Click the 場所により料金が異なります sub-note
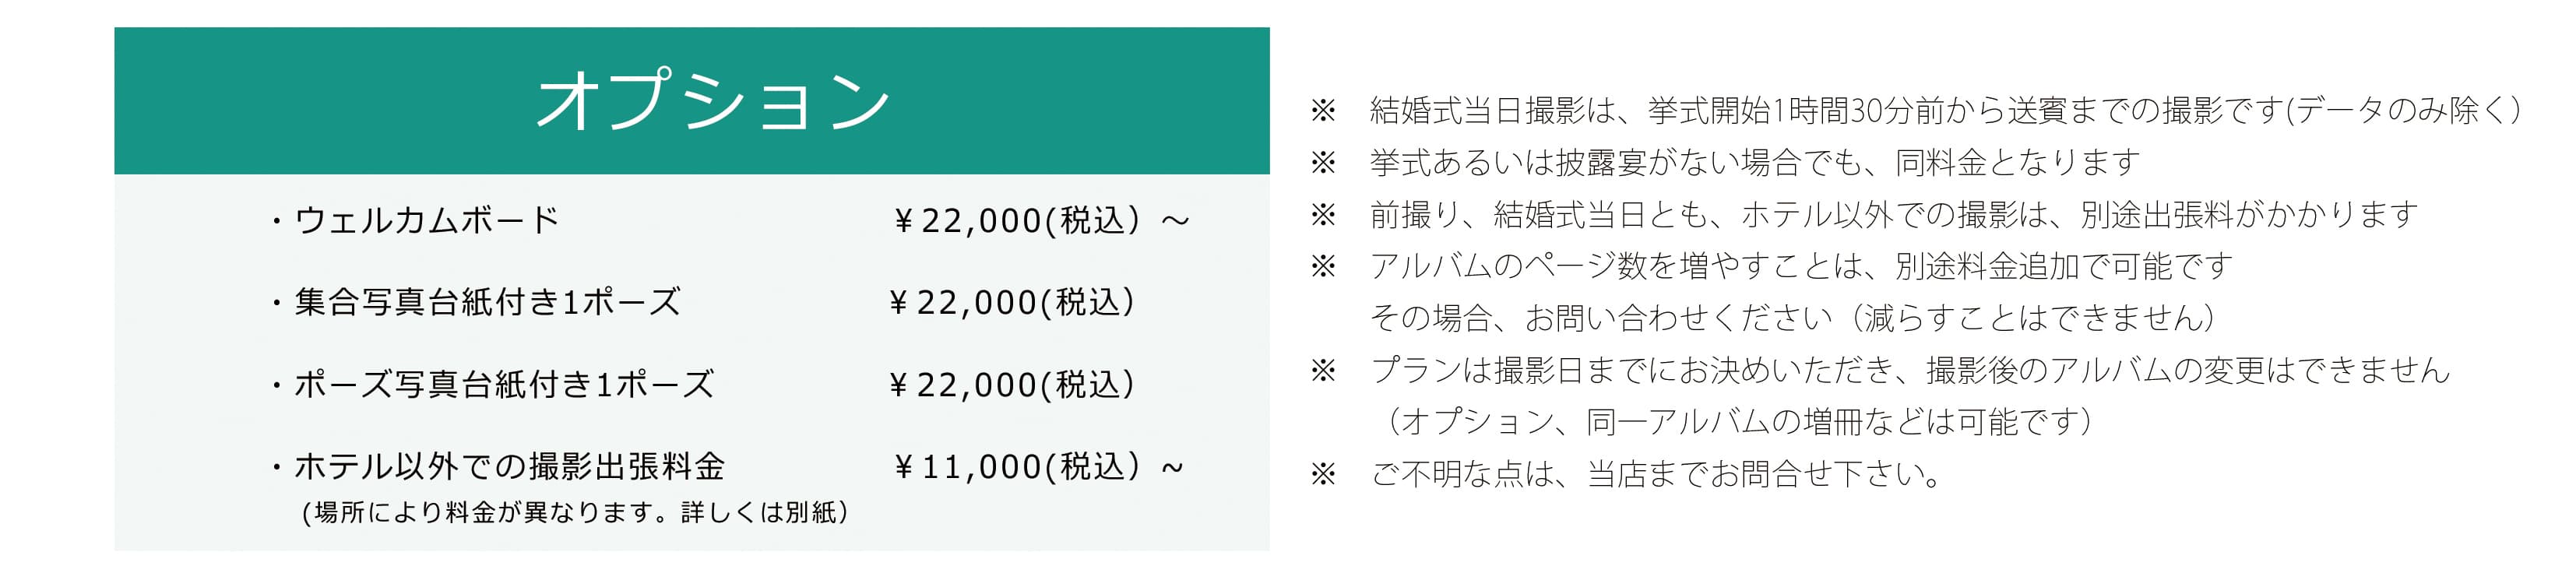Screen dimensions: 2576x566 [x=575, y=513]
